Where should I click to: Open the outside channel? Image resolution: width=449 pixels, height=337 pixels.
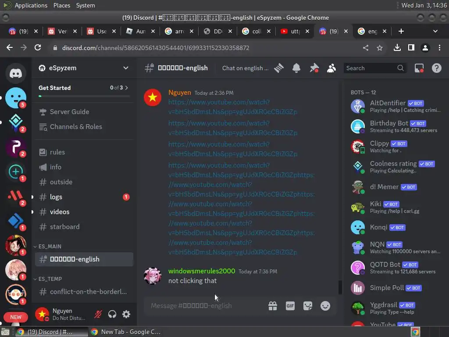(84, 182)
